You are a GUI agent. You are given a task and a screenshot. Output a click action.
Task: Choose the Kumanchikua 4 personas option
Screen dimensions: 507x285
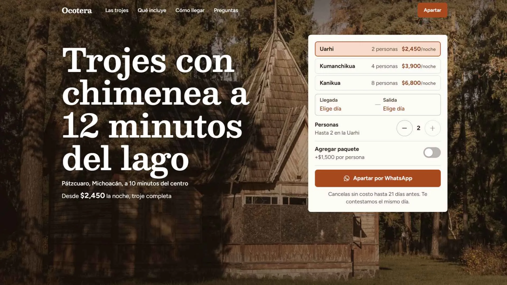coord(378,66)
